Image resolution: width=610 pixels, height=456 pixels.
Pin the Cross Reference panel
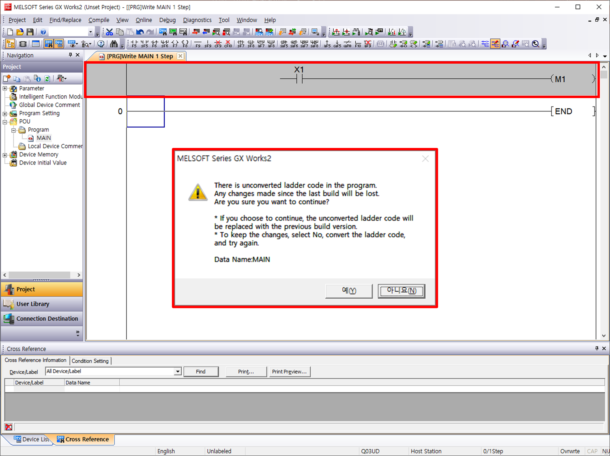[x=597, y=348]
